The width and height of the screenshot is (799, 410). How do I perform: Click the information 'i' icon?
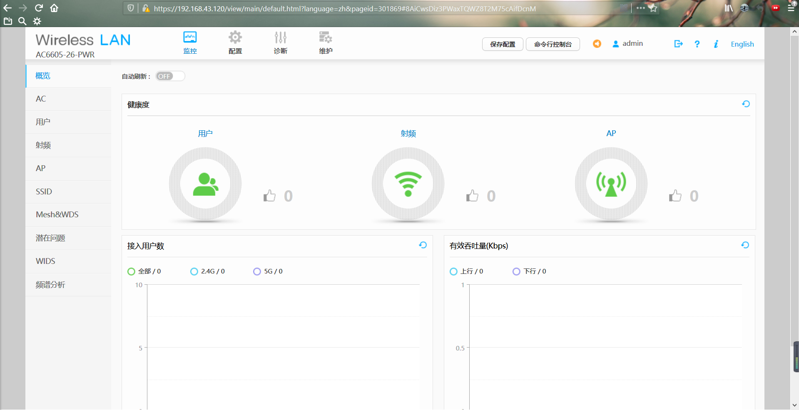click(716, 44)
